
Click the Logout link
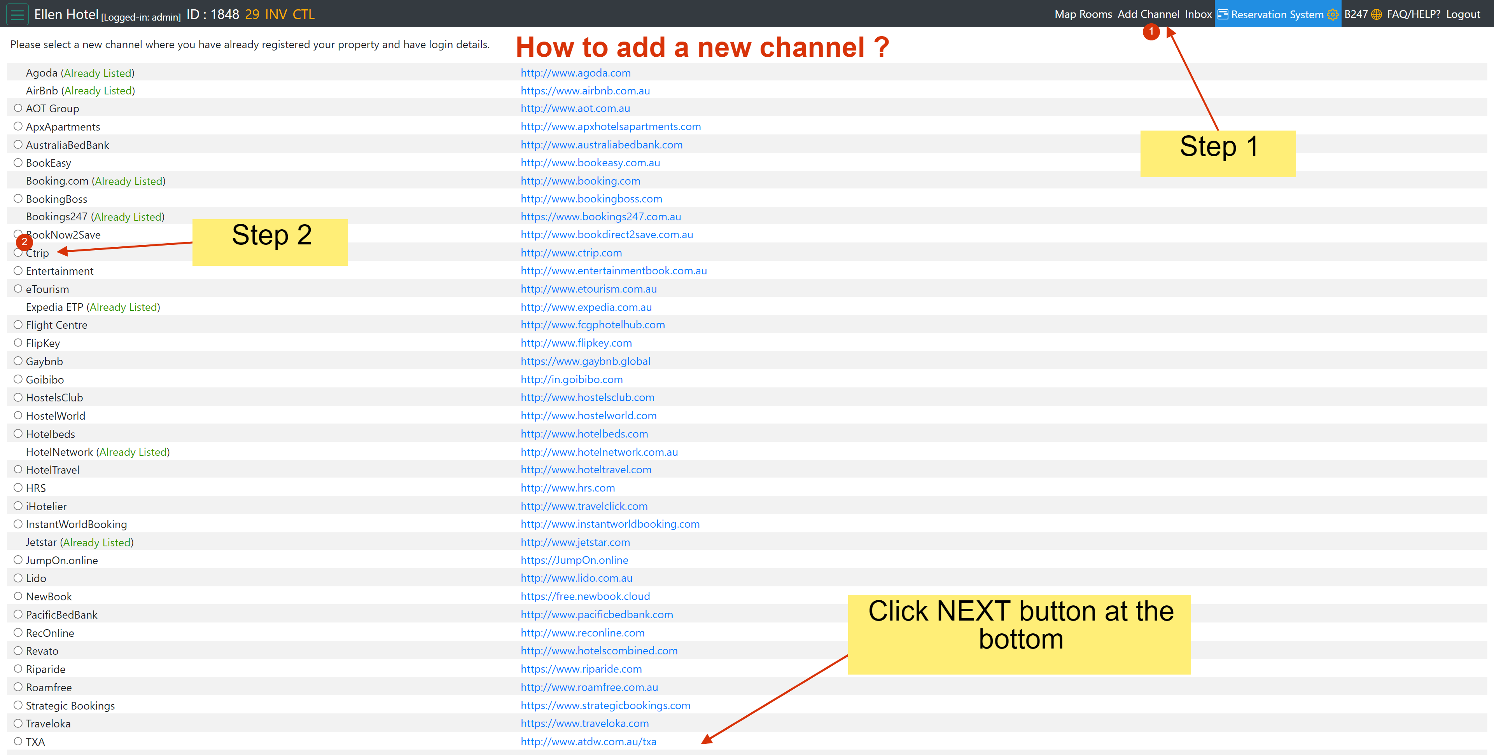pos(1463,14)
